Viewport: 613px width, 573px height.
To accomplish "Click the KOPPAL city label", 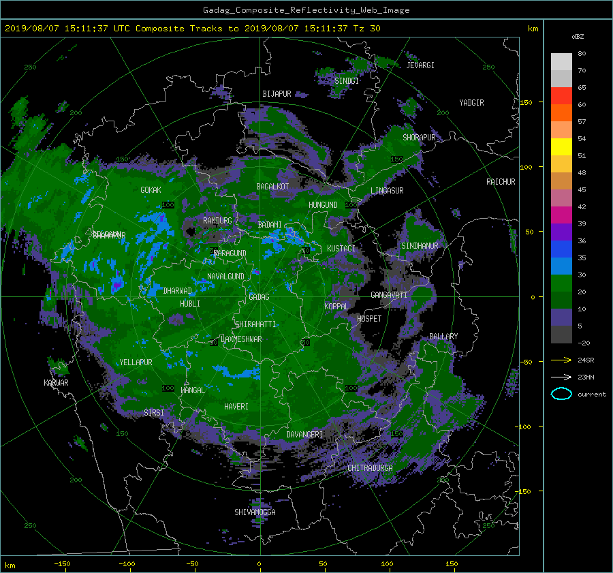I will [336, 306].
